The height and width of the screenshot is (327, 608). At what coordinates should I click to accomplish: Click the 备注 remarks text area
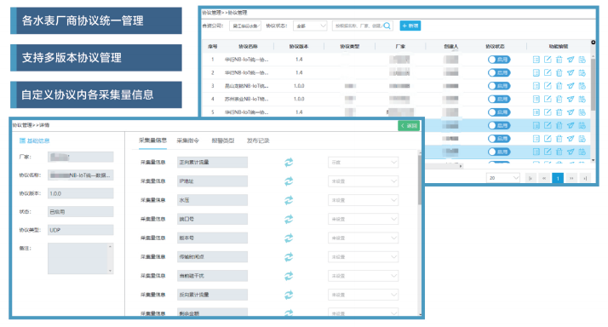pyautogui.click(x=81, y=258)
